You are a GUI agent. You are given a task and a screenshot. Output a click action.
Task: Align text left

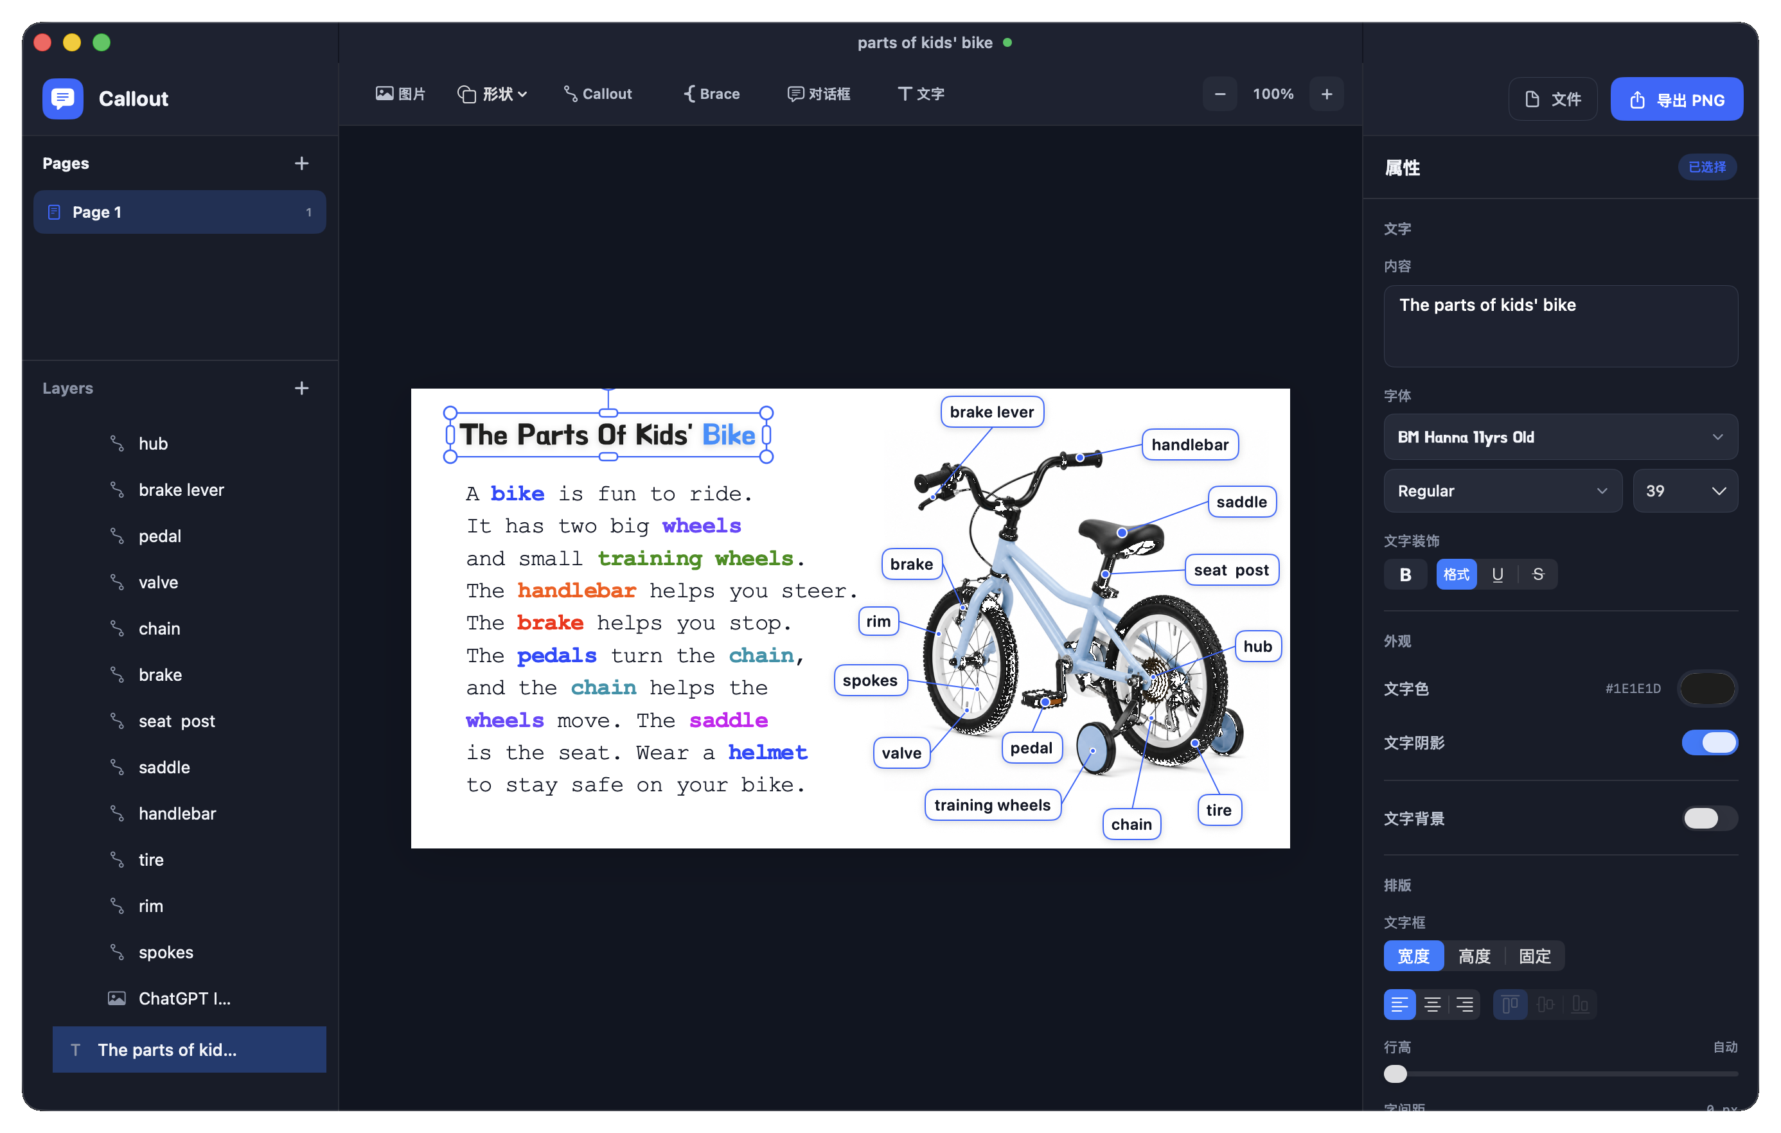tap(1399, 1005)
